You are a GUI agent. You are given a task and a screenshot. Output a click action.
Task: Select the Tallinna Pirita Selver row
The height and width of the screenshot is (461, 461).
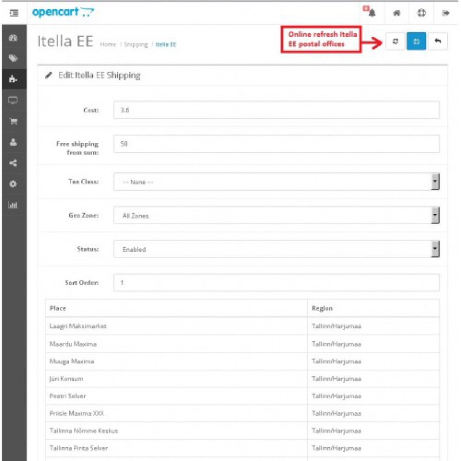coord(242,448)
